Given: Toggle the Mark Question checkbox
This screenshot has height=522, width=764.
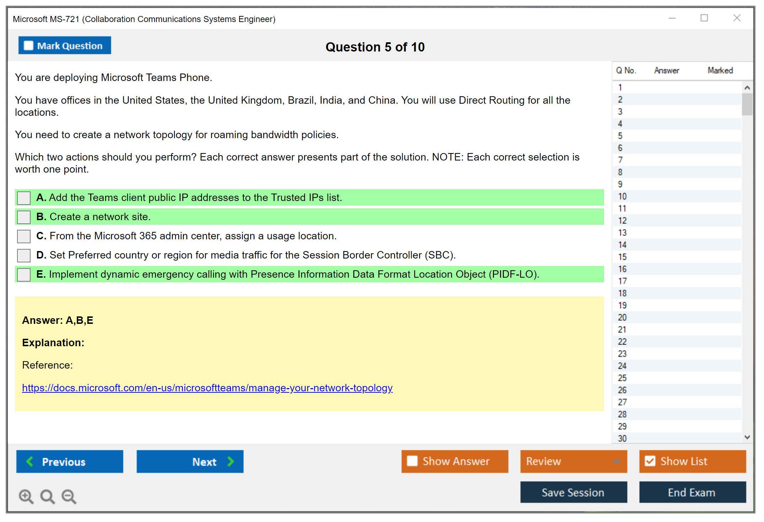Looking at the screenshot, I should [x=28, y=46].
